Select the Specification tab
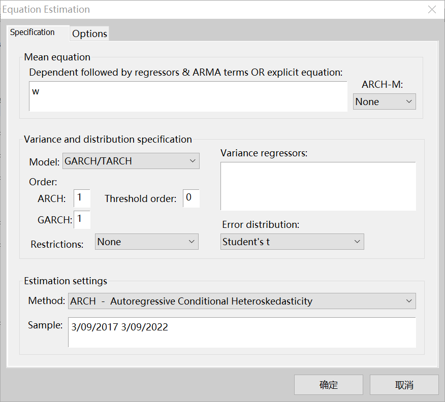The height and width of the screenshot is (402, 445). (x=33, y=32)
